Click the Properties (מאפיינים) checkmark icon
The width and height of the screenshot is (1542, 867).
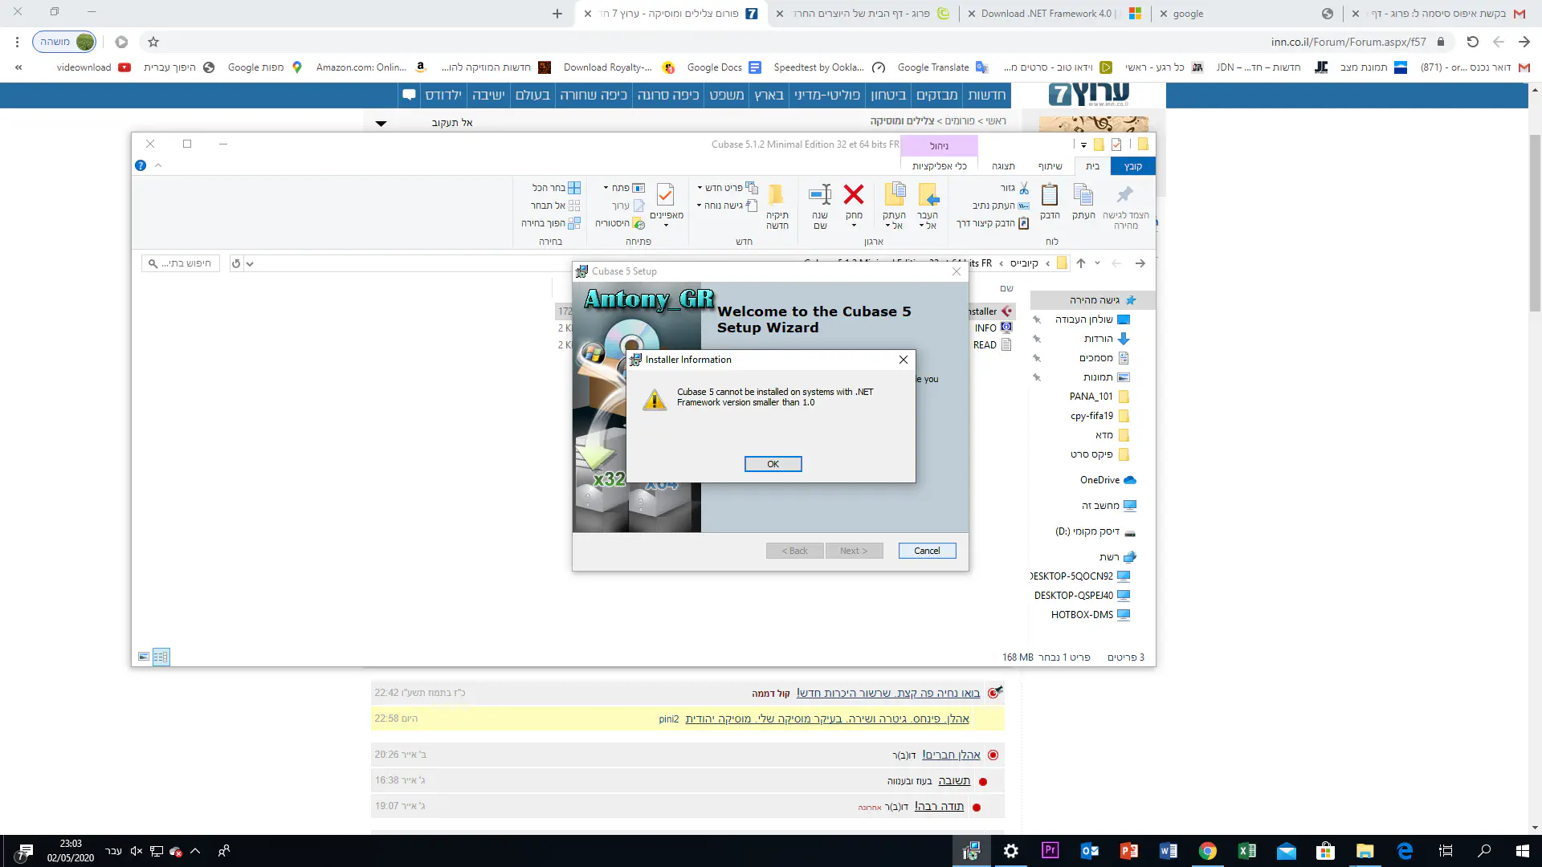(666, 195)
